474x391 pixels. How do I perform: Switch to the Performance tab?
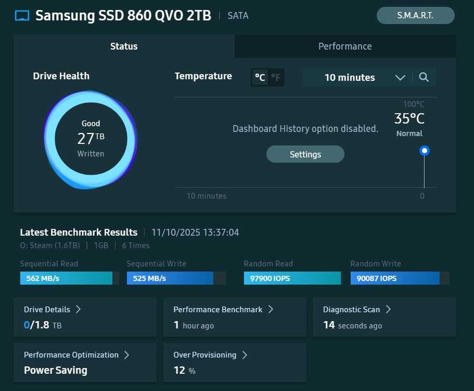(345, 46)
